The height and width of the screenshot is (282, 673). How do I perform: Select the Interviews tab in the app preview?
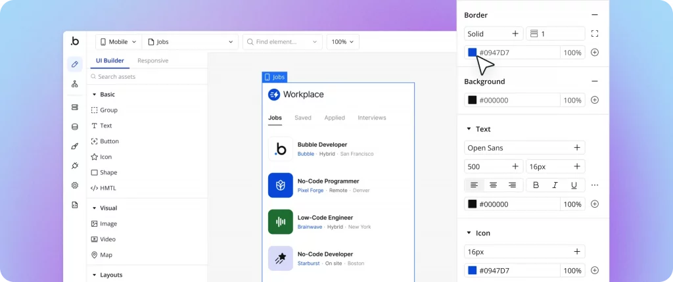coord(372,118)
